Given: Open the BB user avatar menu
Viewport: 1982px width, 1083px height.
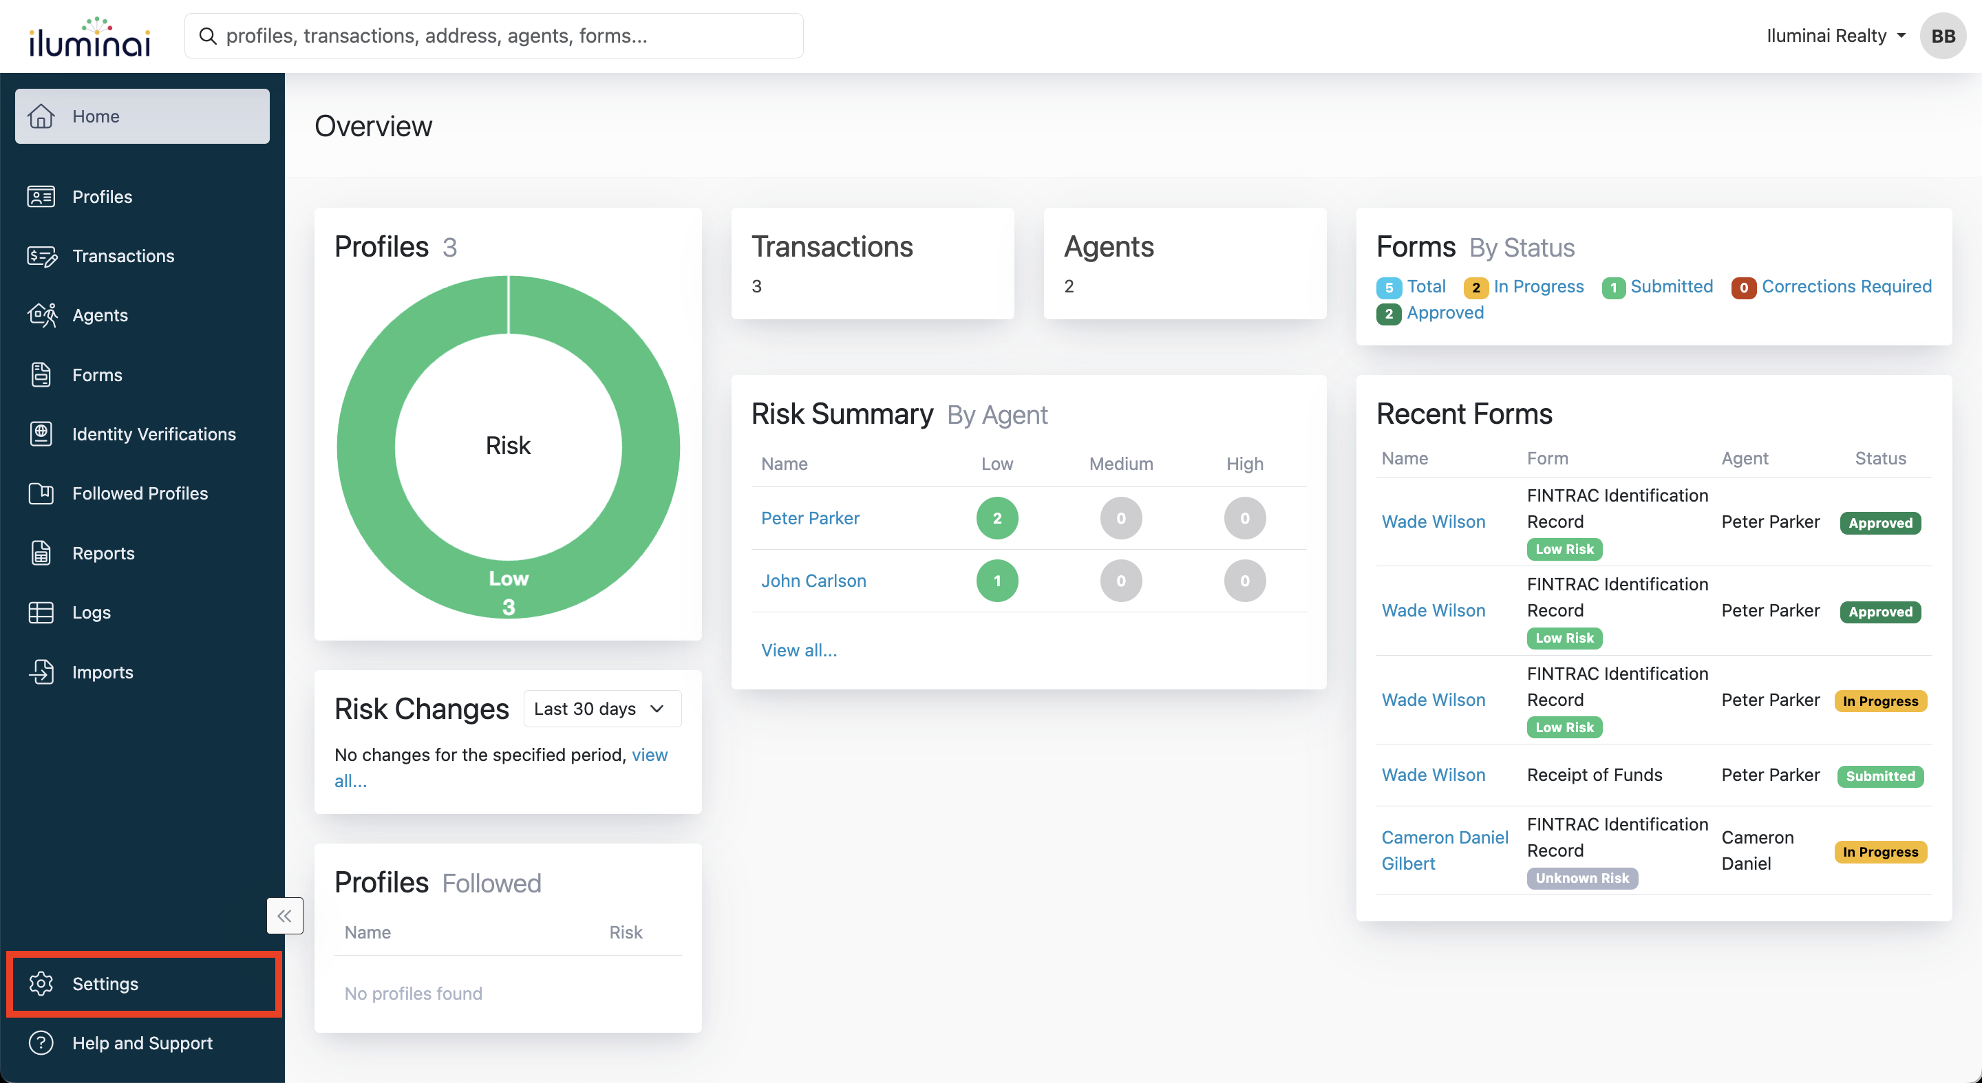Looking at the screenshot, I should tap(1943, 35).
